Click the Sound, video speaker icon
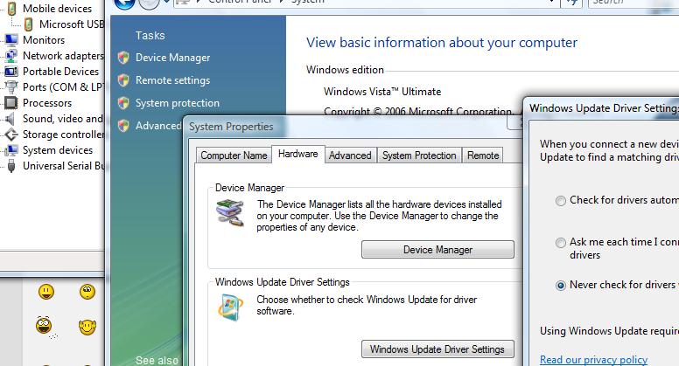This screenshot has width=679, height=366. (x=10, y=119)
